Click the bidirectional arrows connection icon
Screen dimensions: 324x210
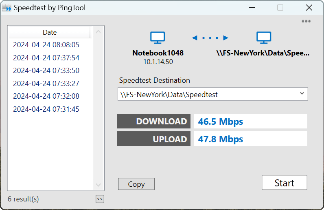pos(210,38)
